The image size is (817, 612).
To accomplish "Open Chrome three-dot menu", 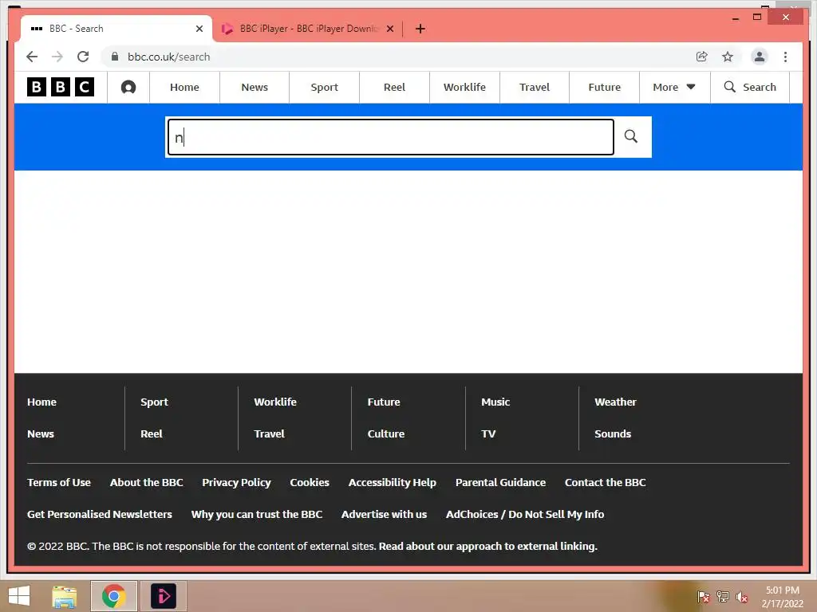I will pyautogui.click(x=785, y=57).
